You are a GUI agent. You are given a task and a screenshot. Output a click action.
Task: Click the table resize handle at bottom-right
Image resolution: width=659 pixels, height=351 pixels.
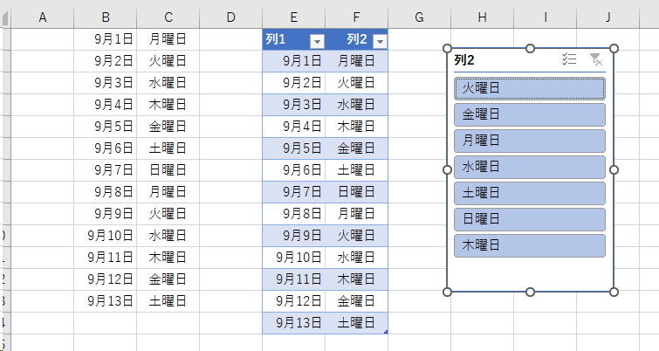click(x=384, y=331)
